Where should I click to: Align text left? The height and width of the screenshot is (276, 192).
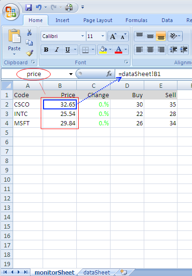(140, 50)
